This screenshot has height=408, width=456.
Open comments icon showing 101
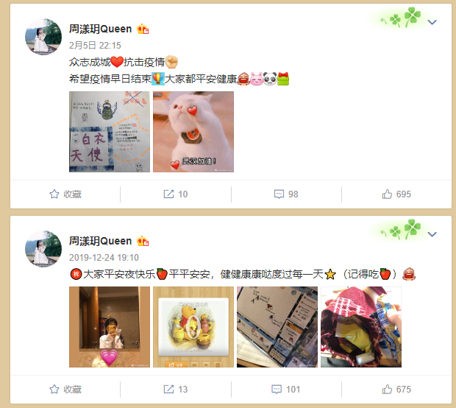coord(277,389)
